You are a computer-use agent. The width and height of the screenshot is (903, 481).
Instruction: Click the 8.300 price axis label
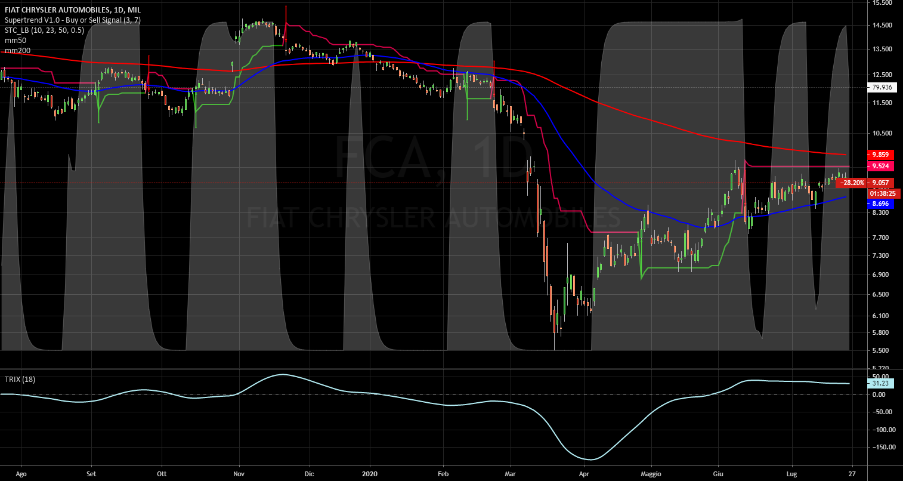(880, 212)
